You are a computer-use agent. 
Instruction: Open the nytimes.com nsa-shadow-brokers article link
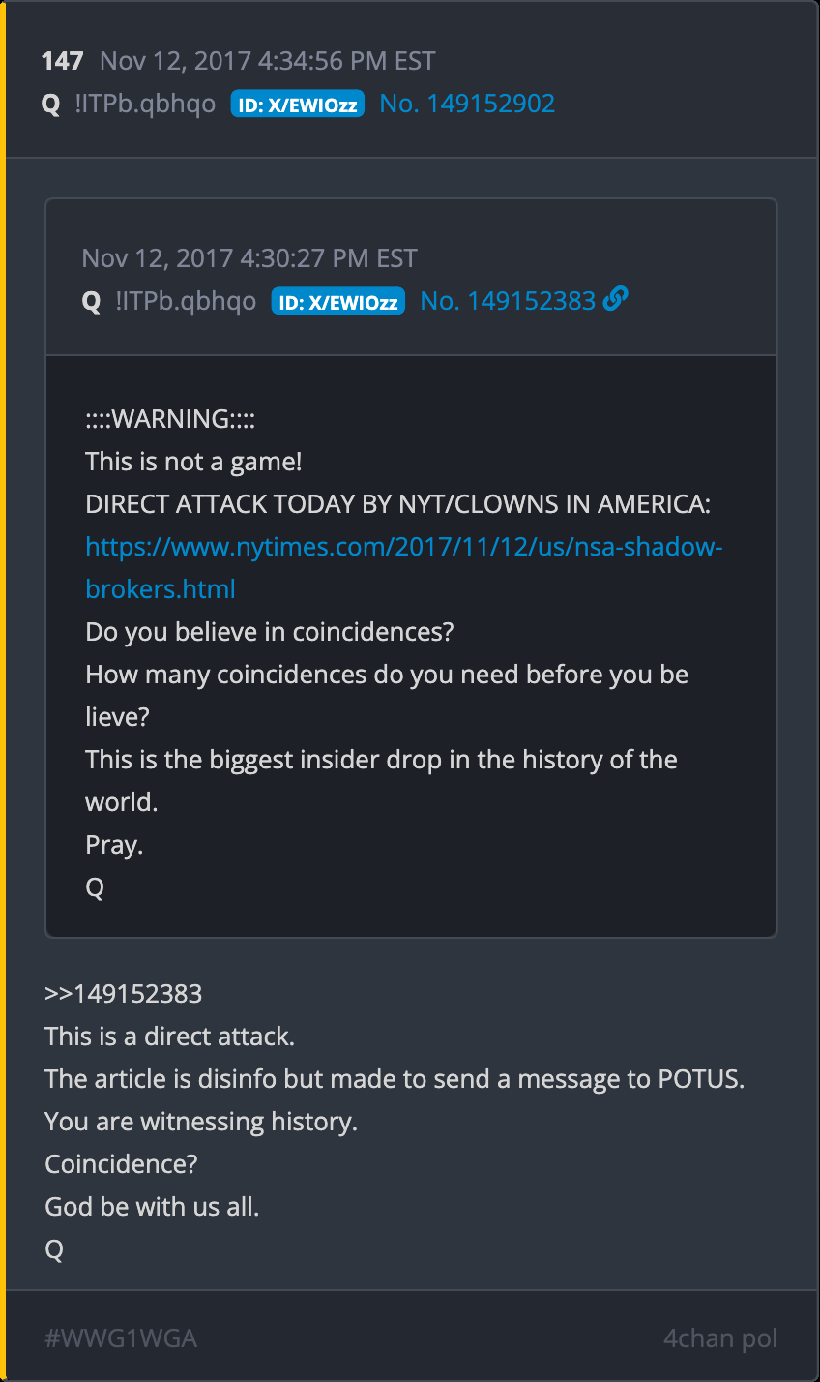coord(404,548)
